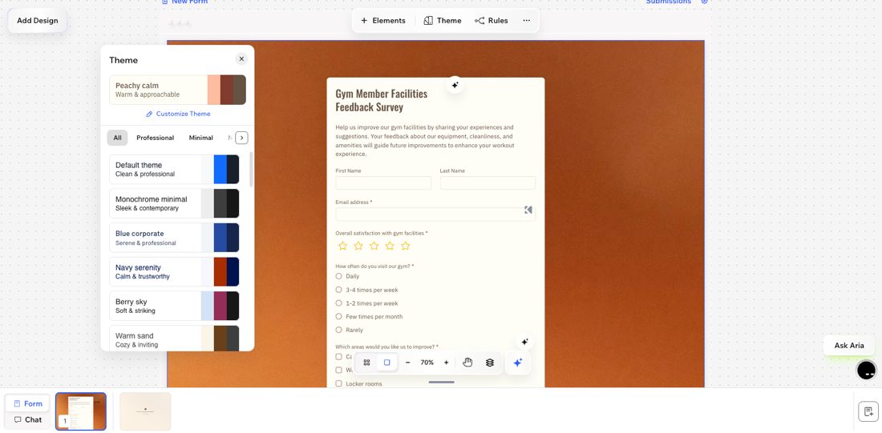The image size is (882, 433).
Task: Select the second star in the satisfaction rating
Action: [x=358, y=246]
